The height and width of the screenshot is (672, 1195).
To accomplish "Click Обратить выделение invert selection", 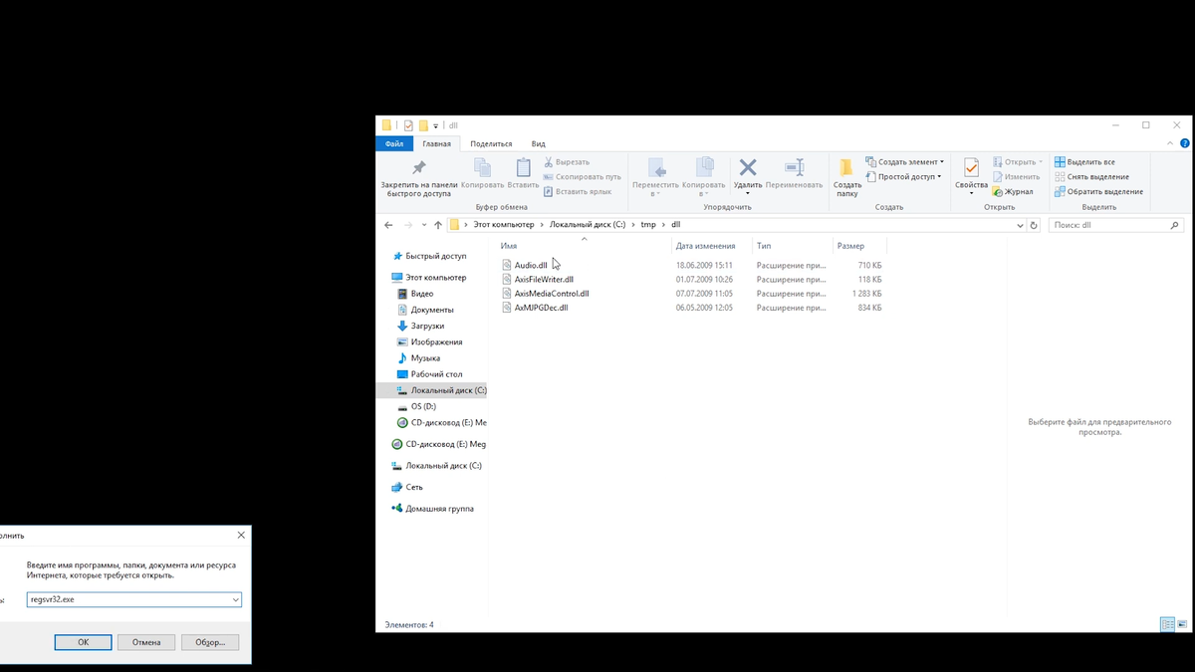I will pyautogui.click(x=1098, y=191).
